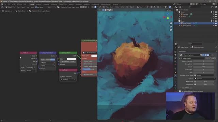Open the Render properties tab
Screen dimensions: 218x122
tap(175, 52)
